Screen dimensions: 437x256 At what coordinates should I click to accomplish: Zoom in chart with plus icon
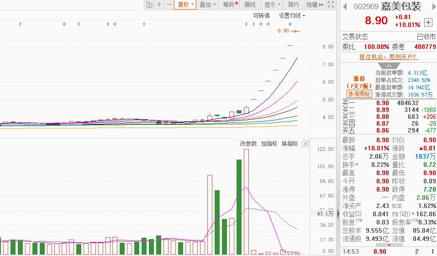tap(159, 5)
